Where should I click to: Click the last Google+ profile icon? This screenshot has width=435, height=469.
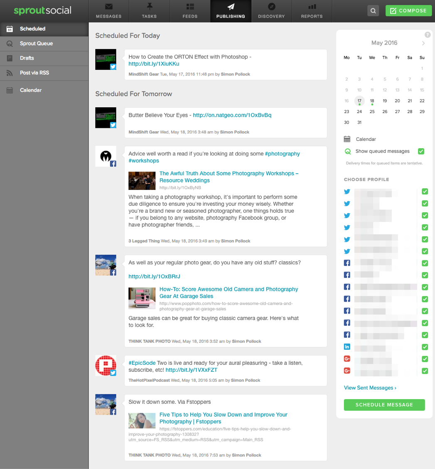point(347,371)
